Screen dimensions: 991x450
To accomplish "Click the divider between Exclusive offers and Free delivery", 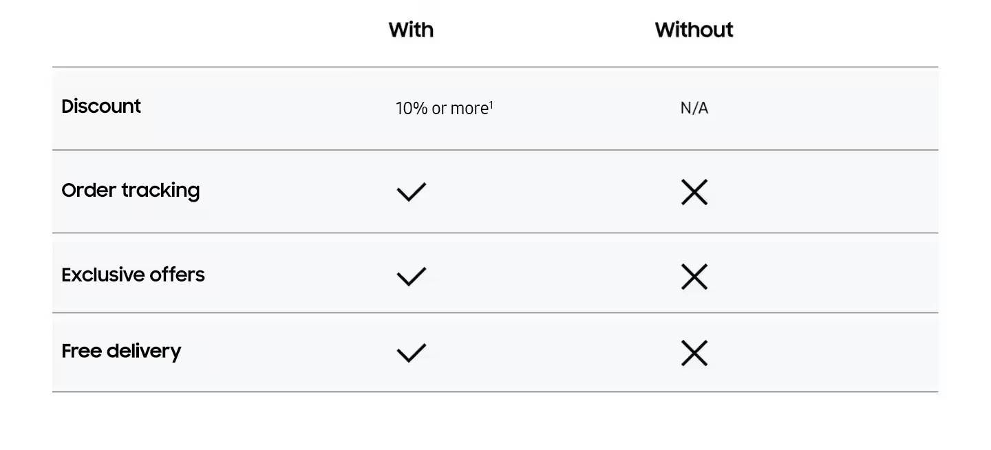I will pos(495,313).
